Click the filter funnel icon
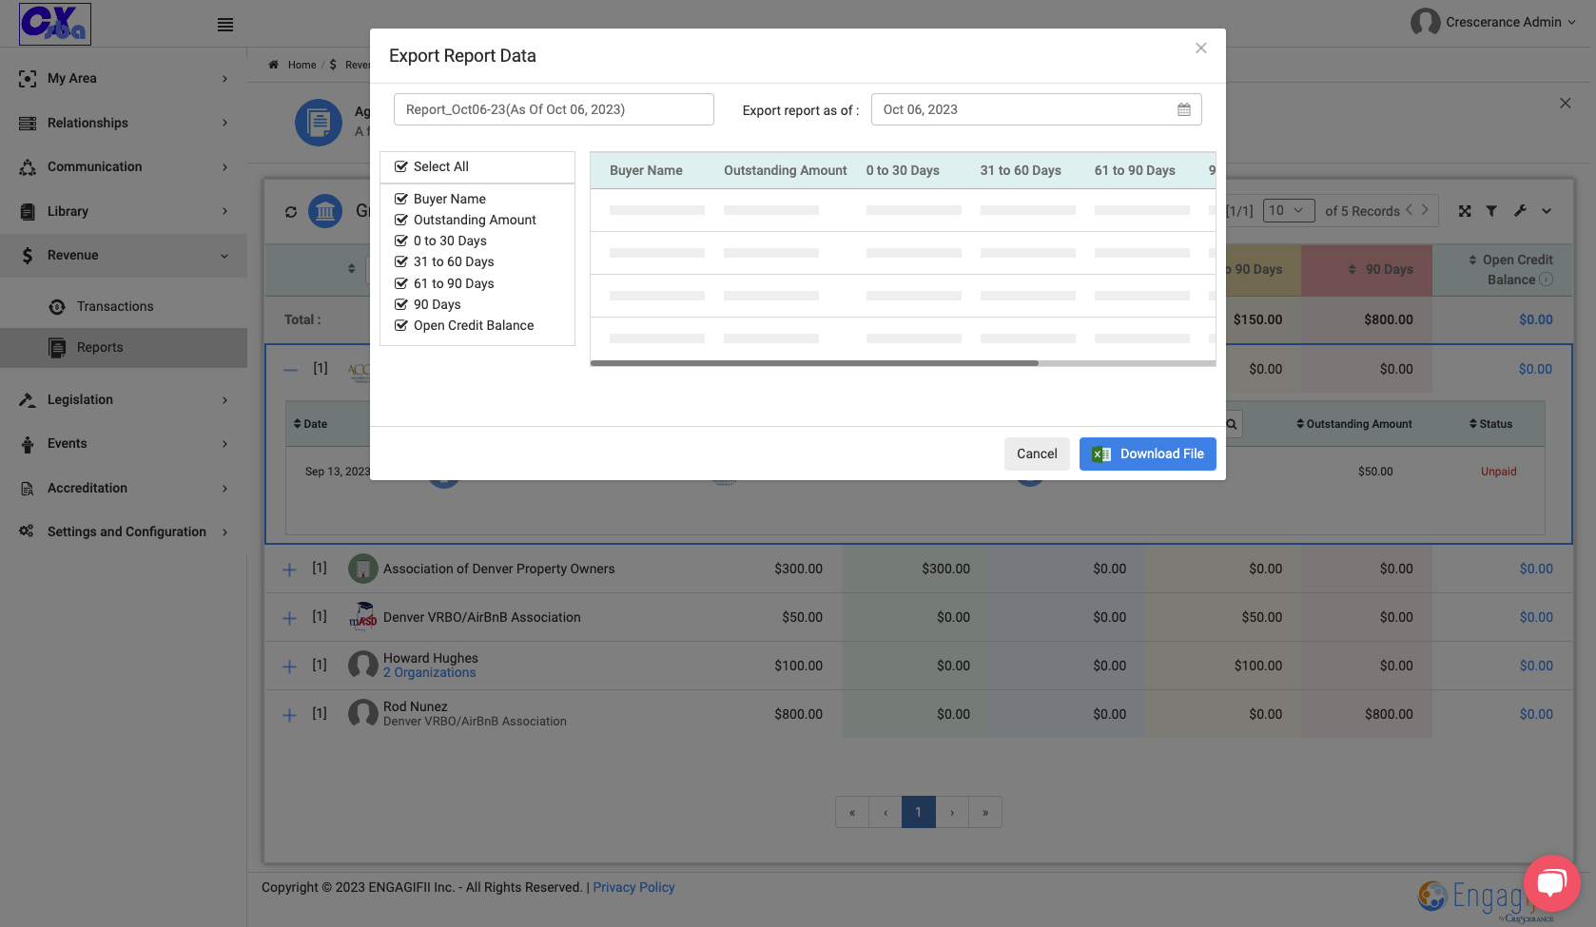 (x=1491, y=211)
